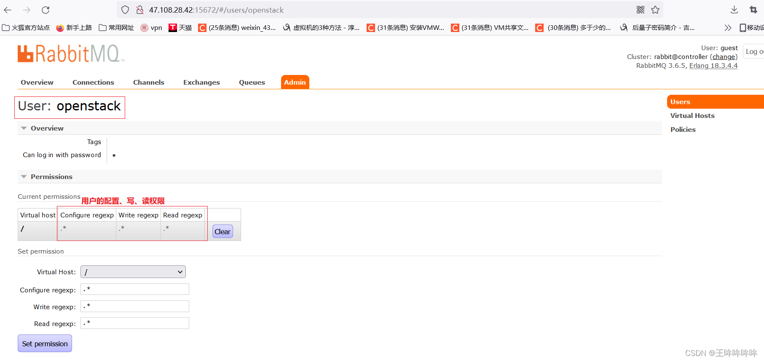Switch to the Connections tab

93,83
